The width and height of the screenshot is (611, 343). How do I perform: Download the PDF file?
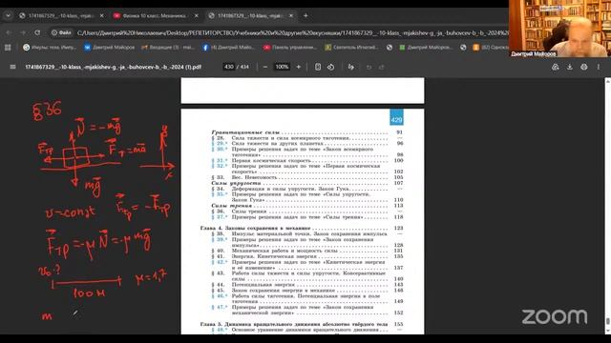coord(569,67)
